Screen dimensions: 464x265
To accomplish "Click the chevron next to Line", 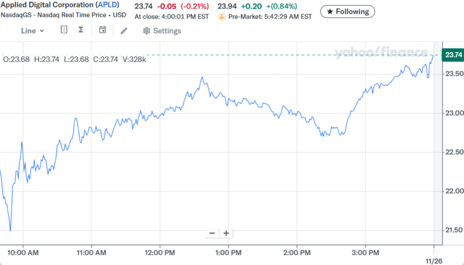I will [x=42, y=31].
